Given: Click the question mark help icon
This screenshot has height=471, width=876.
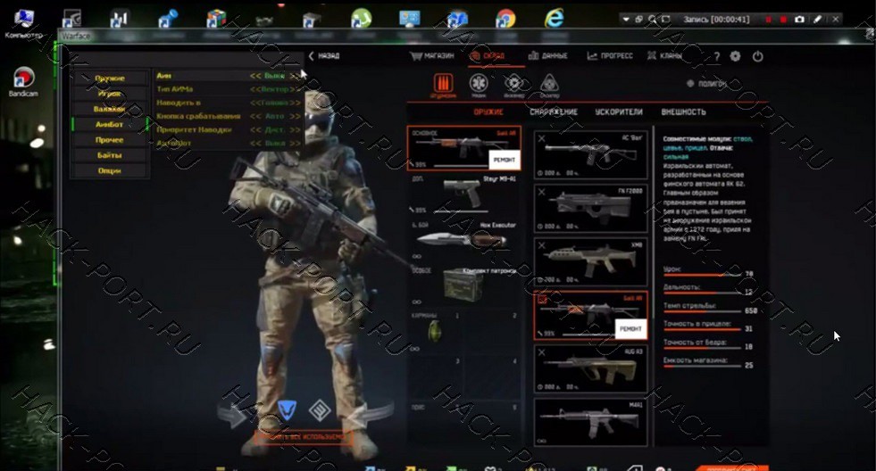Looking at the screenshot, I should (x=716, y=56).
